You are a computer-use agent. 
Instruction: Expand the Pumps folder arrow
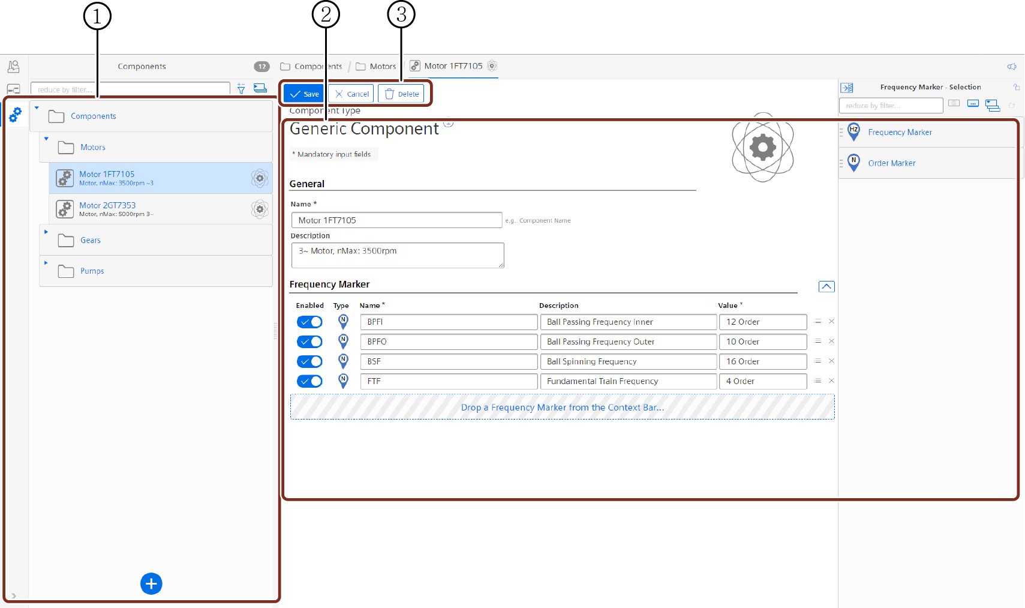coord(46,263)
